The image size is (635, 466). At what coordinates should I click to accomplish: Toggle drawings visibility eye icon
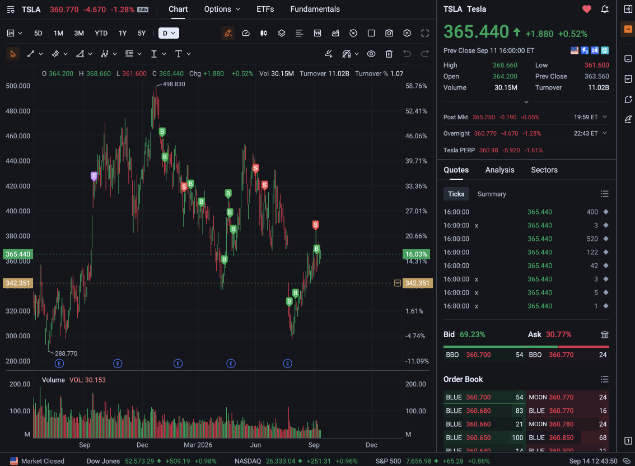[x=371, y=54]
